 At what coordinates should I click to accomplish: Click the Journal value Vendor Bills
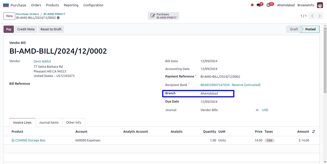click(x=209, y=110)
